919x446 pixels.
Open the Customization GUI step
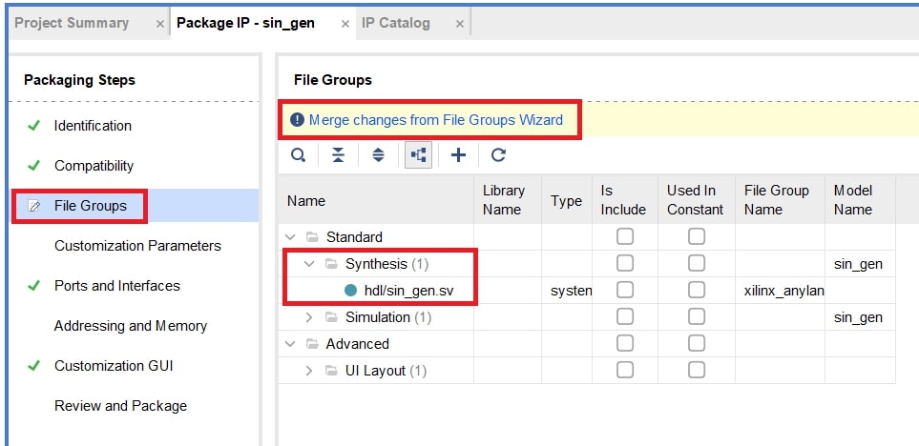[114, 366]
